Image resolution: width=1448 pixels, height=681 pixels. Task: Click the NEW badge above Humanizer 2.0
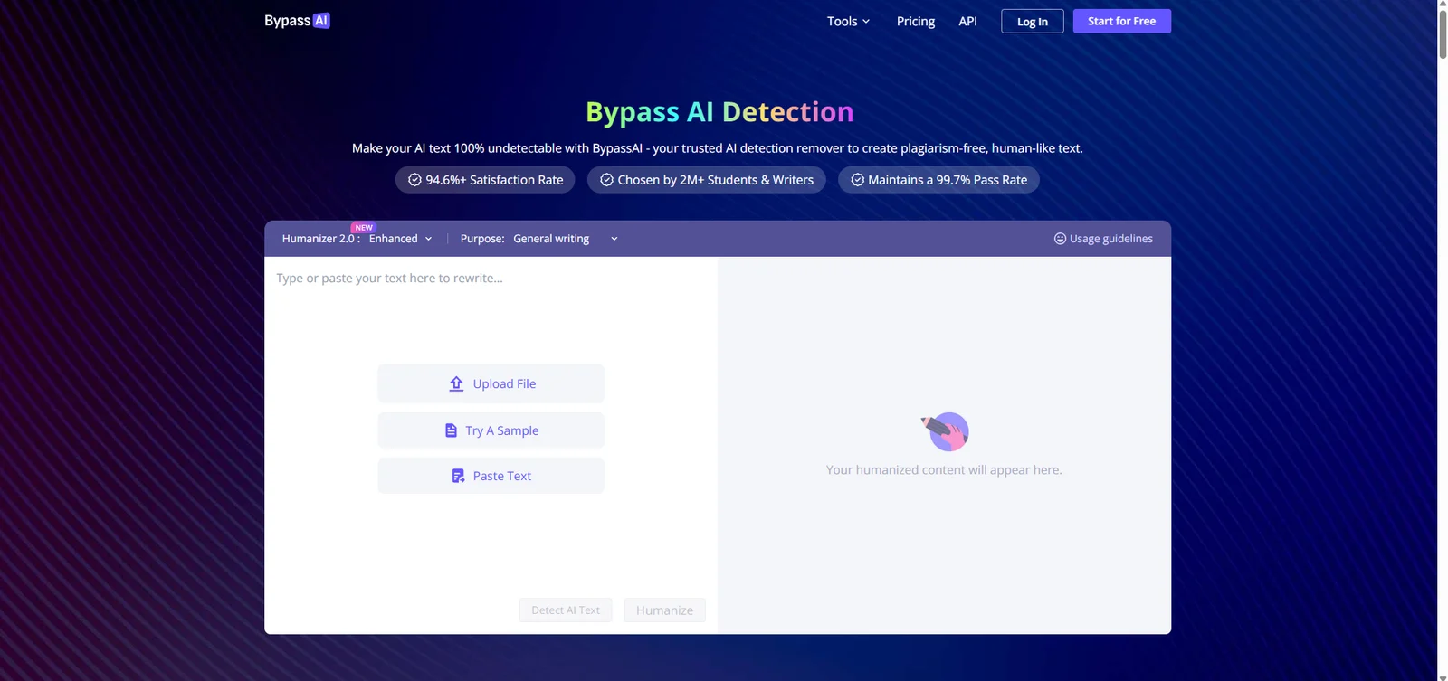[x=364, y=228]
